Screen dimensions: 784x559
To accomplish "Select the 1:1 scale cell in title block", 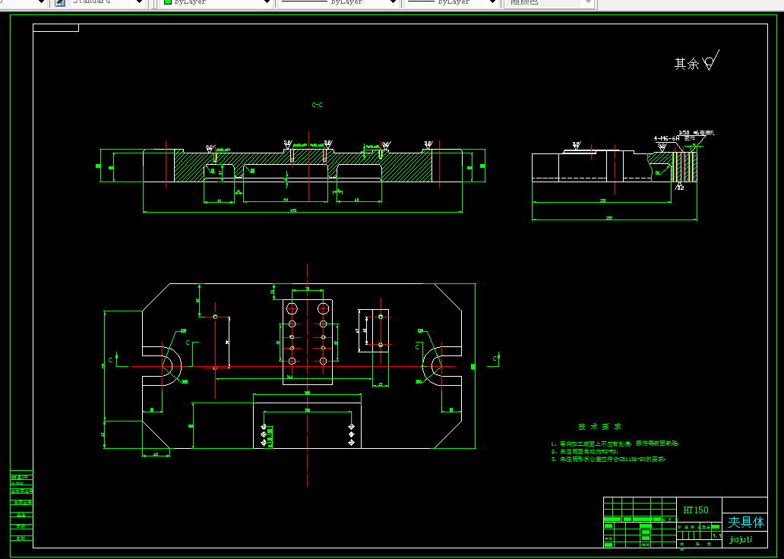I will point(717,535).
